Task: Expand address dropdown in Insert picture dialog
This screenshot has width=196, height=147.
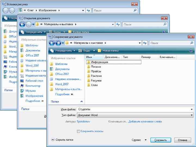Action: 83,11
